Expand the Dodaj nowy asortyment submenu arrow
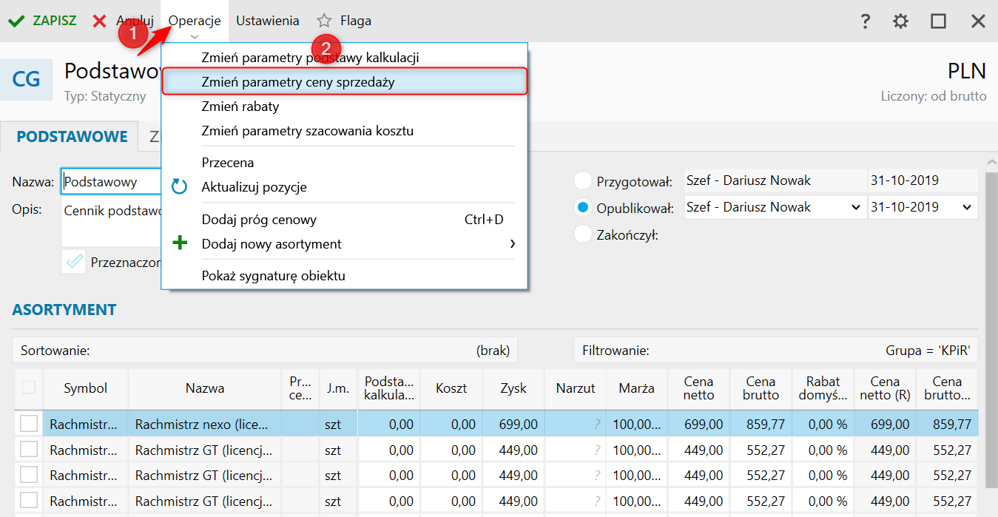 click(512, 243)
